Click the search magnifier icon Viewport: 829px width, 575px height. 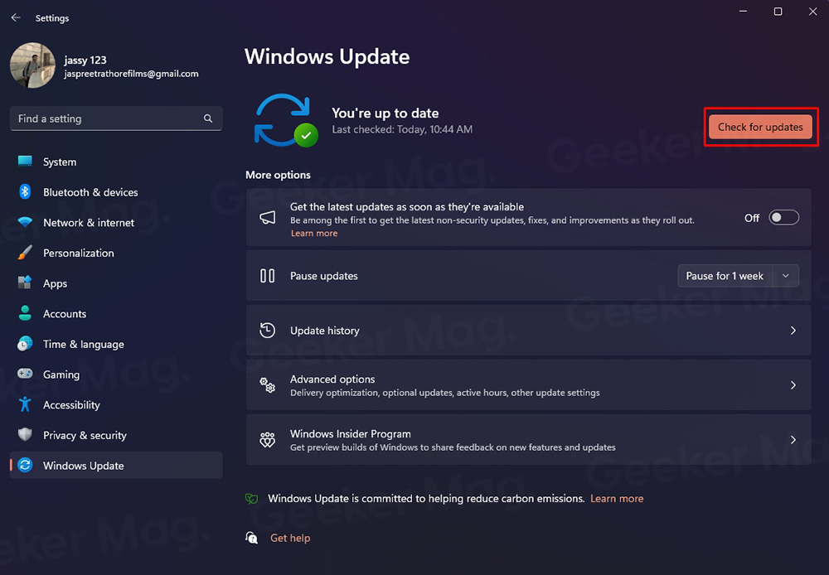[208, 118]
